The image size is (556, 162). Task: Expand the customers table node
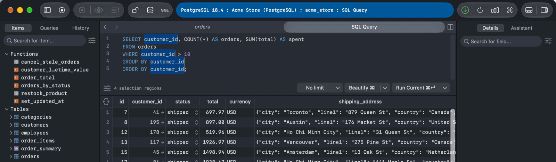(11, 125)
